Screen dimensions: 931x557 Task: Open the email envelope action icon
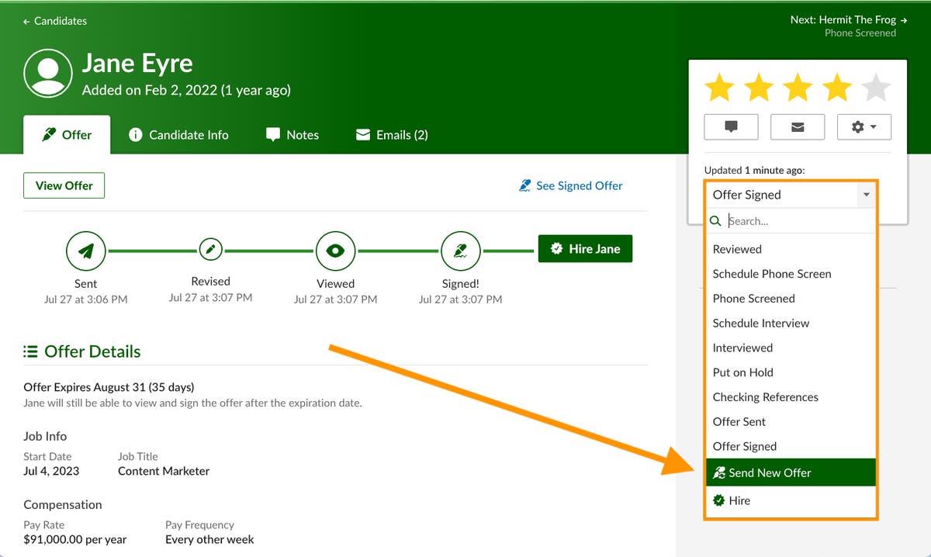(798, 126)
